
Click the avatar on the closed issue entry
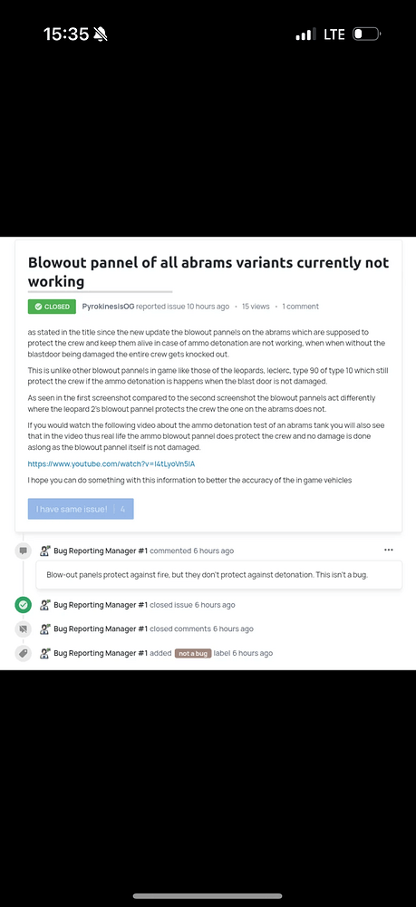(45, 605)
